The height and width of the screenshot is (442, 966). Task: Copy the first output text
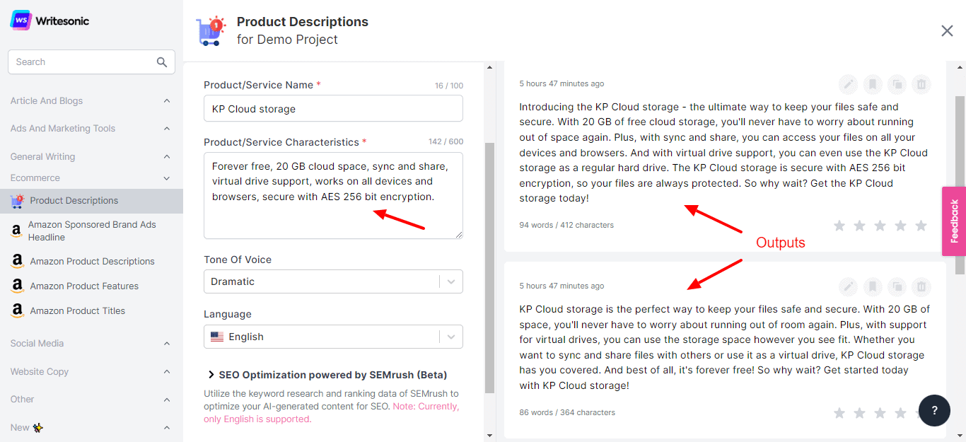pyautogui.click(x=897, y=85)
